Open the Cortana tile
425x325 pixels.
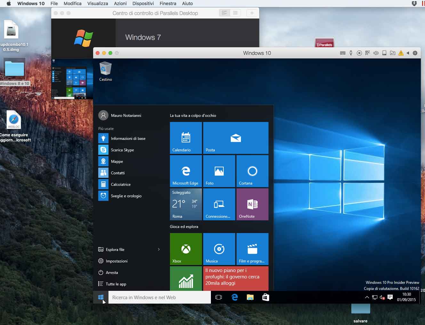(x=252, y=171)
